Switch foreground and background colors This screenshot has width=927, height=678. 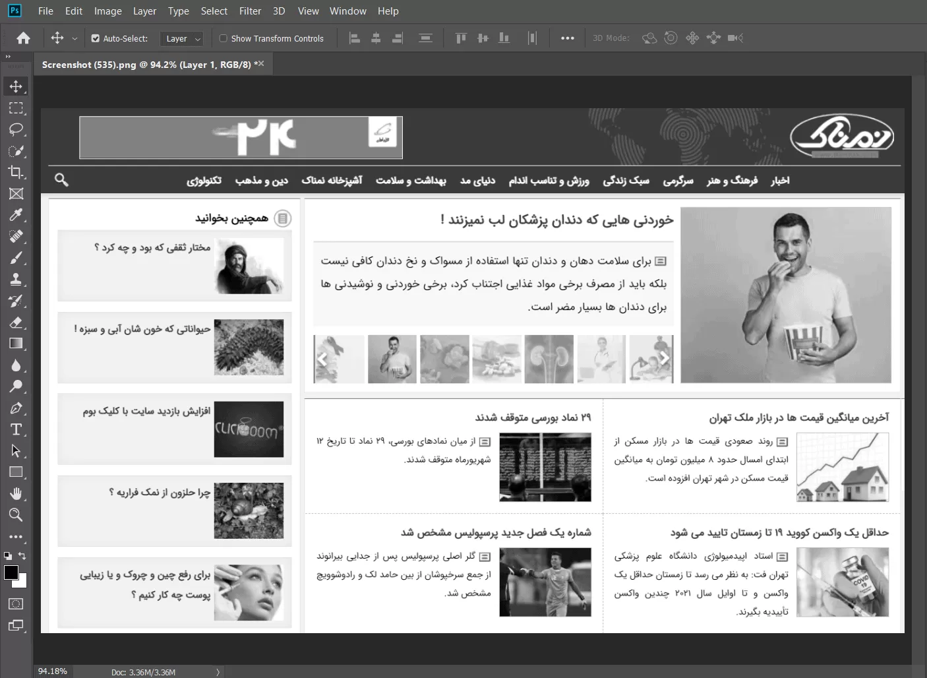pos(22,556)
